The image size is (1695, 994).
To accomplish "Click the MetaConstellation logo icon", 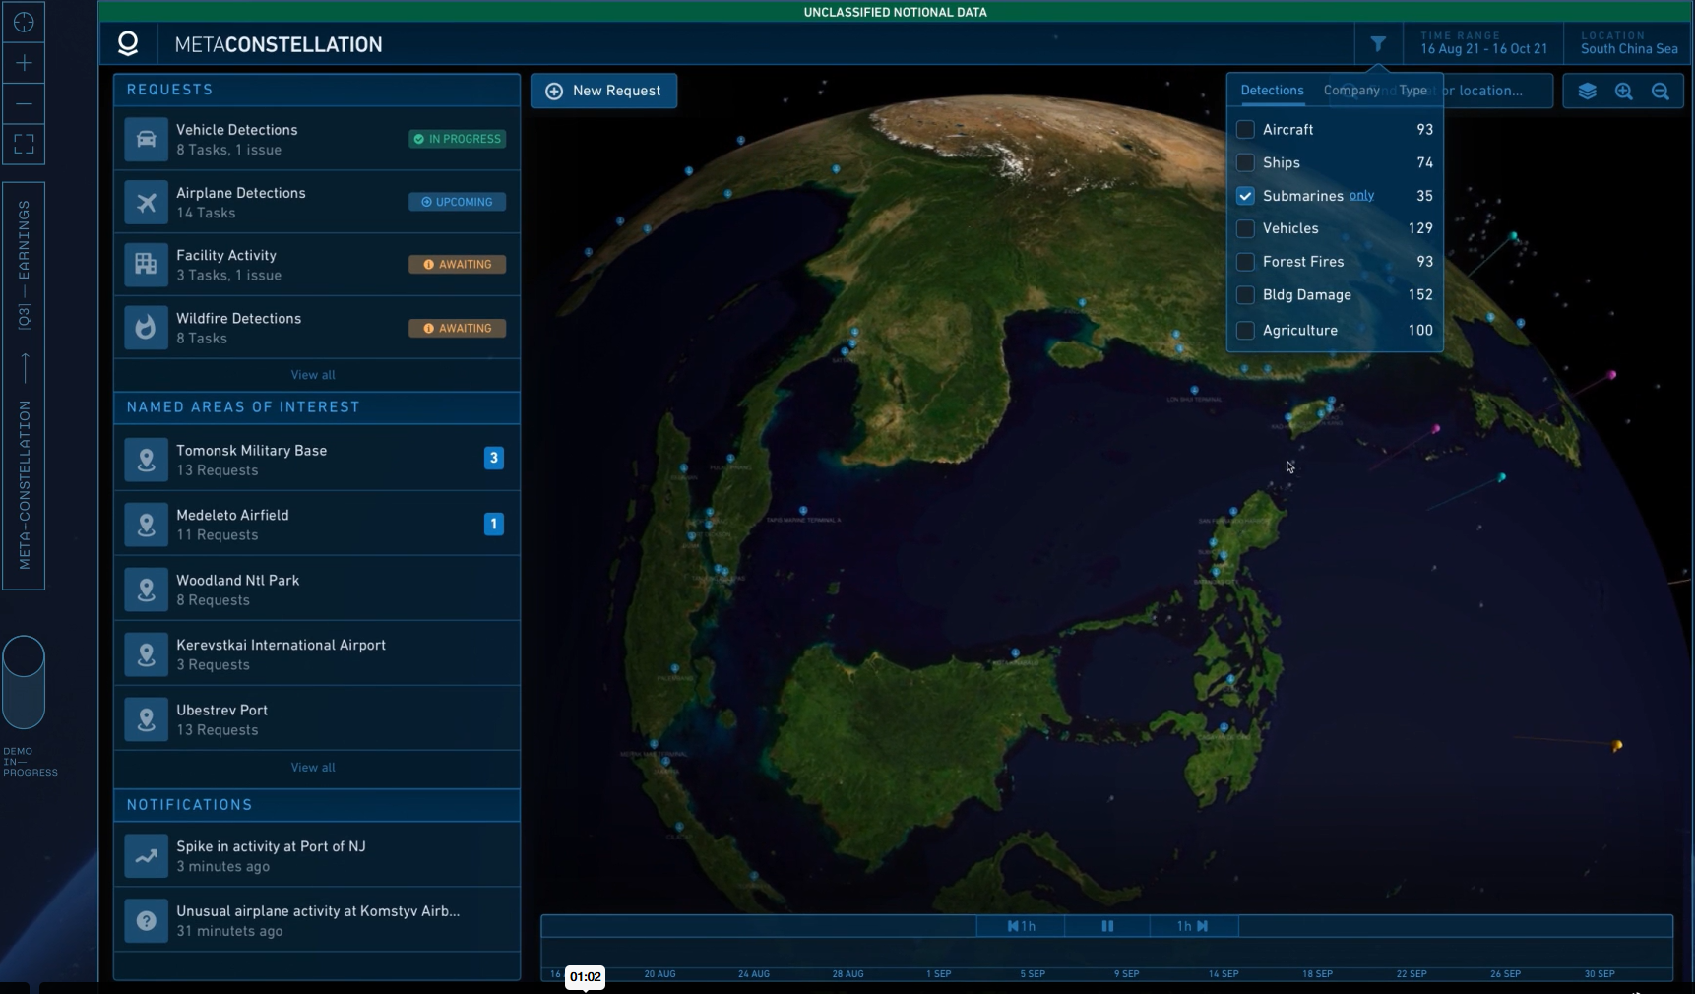I will 128,43.
